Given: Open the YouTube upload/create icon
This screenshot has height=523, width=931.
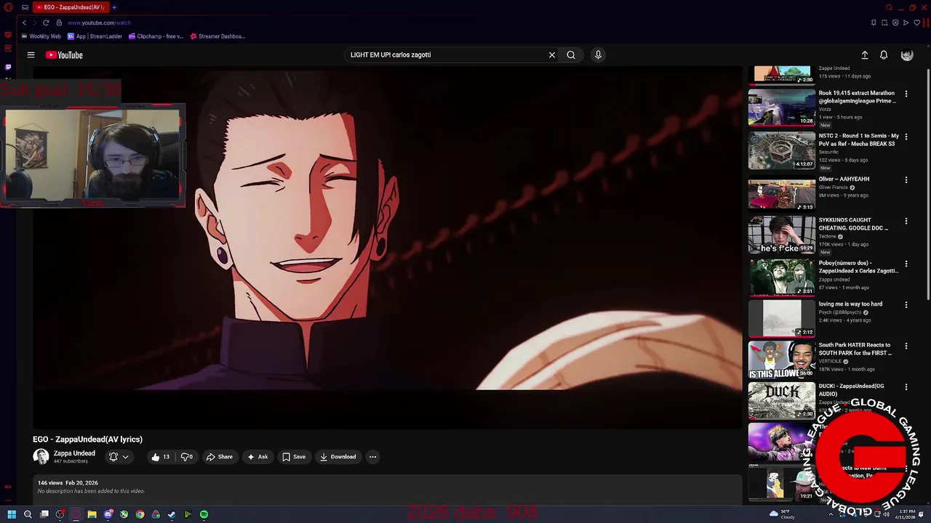Looking at the screenshot, I should [x=865, y=55].
